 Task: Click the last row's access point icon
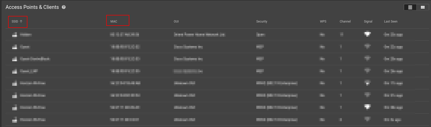[15, 120]
